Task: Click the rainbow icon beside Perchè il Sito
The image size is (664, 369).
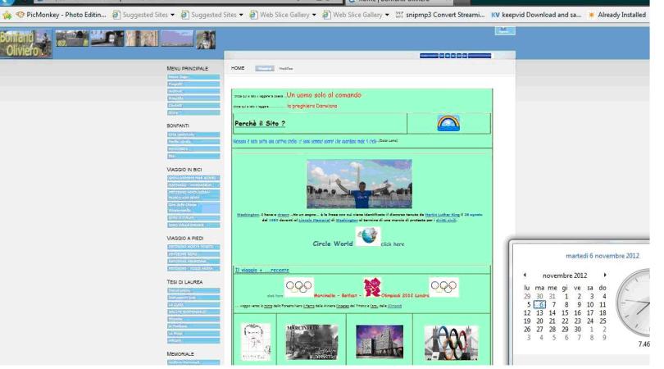Action: coord(448,123)
